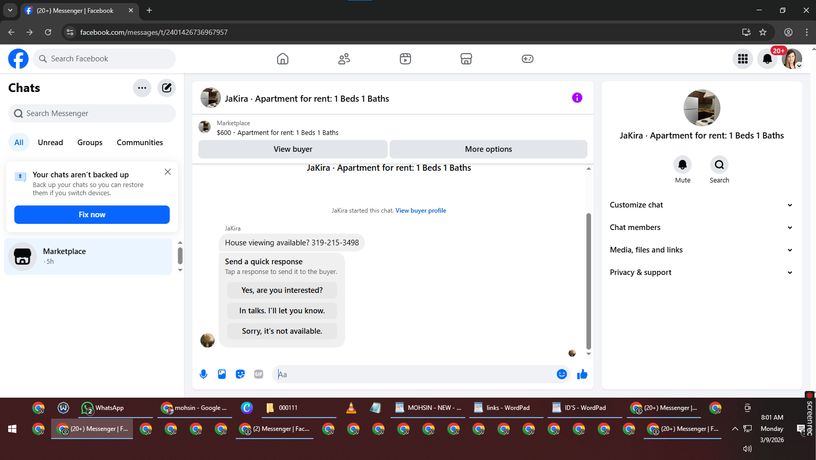Open Video (Watch) icon

coord(405,59)
